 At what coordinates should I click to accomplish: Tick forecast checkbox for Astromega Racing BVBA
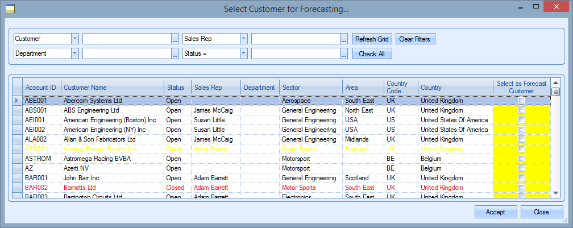coord(521,159)
